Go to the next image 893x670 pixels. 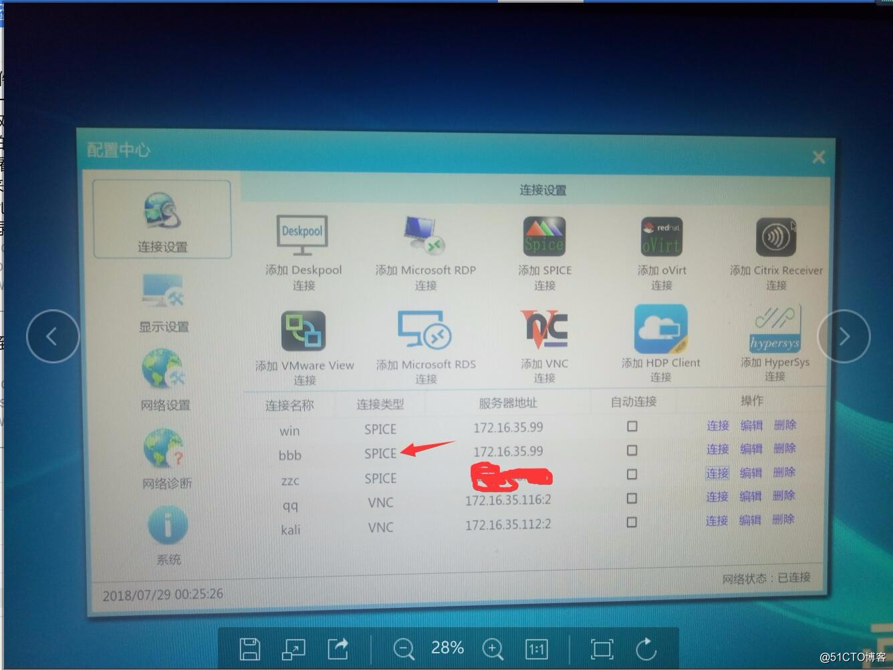pyautogui.click(x=844, y=337)
